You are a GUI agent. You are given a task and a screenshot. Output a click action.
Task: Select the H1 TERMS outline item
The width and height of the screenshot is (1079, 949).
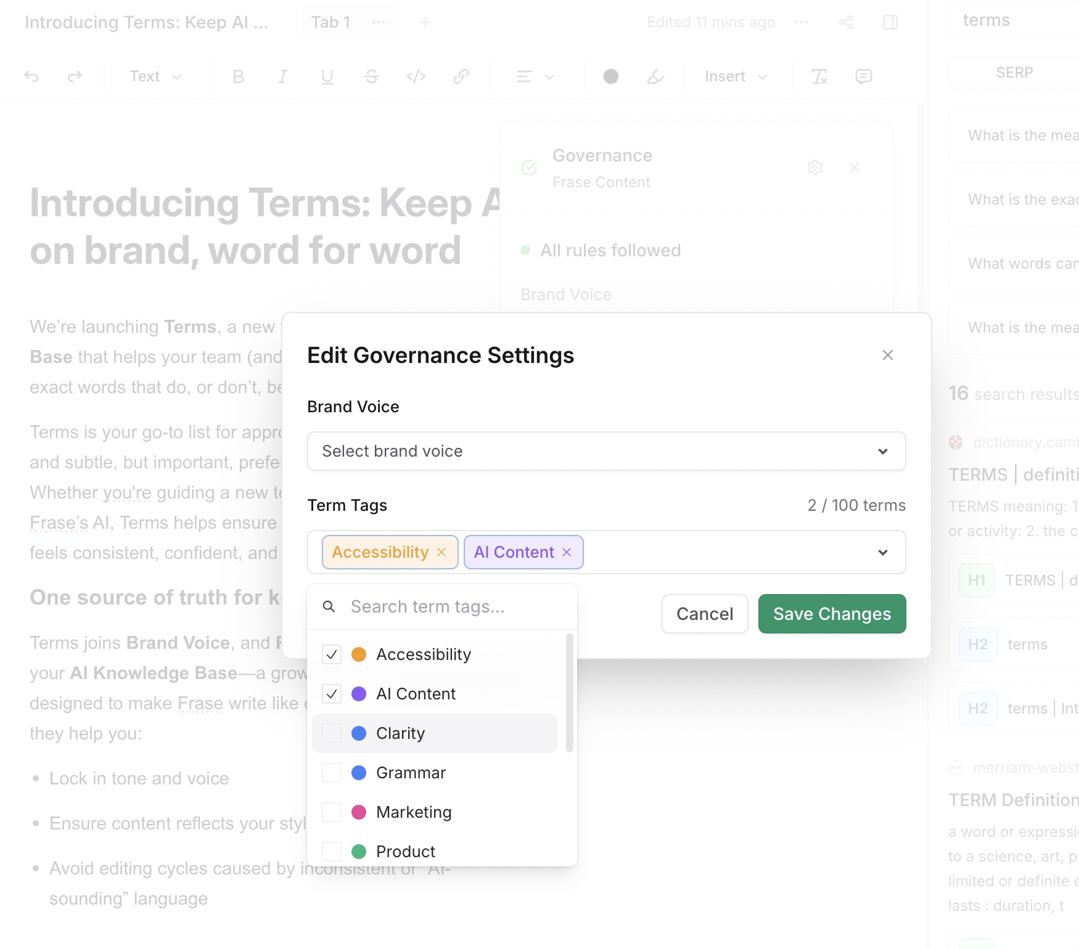(x=1014, y=580)
